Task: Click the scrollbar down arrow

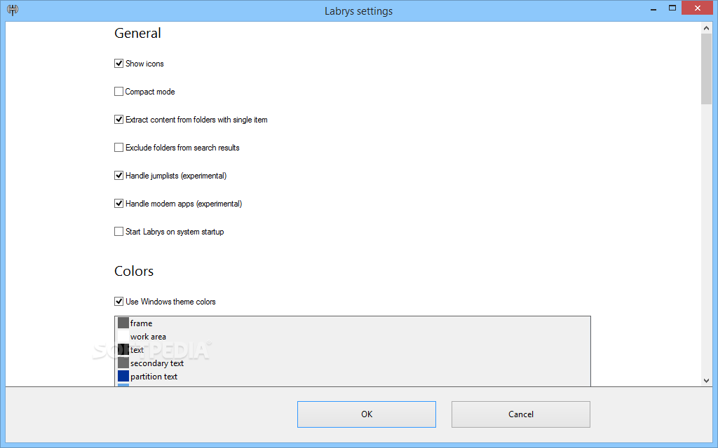Action: tap(706, 380)
